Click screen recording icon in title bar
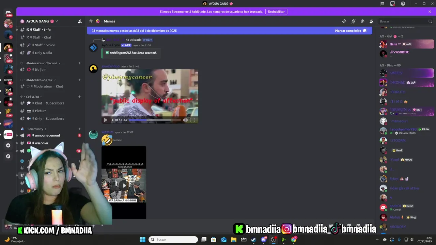436x245 pixels. (x=392, y=3)
